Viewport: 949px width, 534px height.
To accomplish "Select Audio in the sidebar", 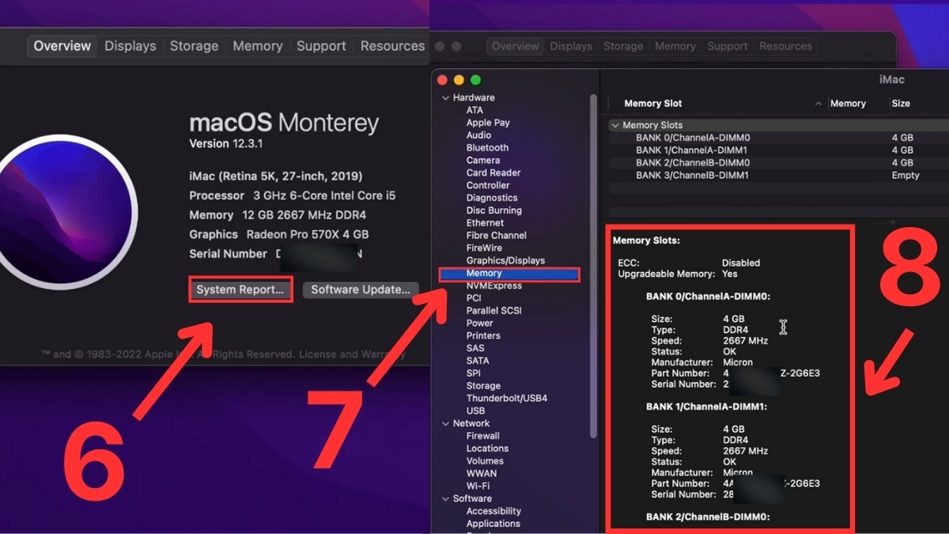I will tap(478, 135).
